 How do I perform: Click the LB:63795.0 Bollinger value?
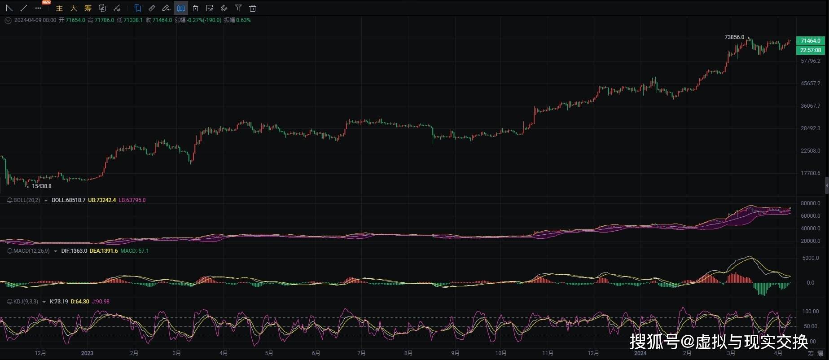[132, 200]
